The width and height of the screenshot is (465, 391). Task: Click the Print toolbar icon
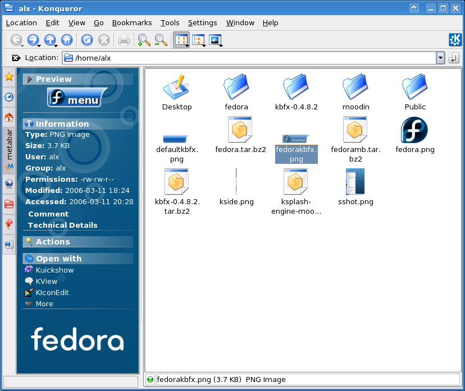[x=124, y=40]
